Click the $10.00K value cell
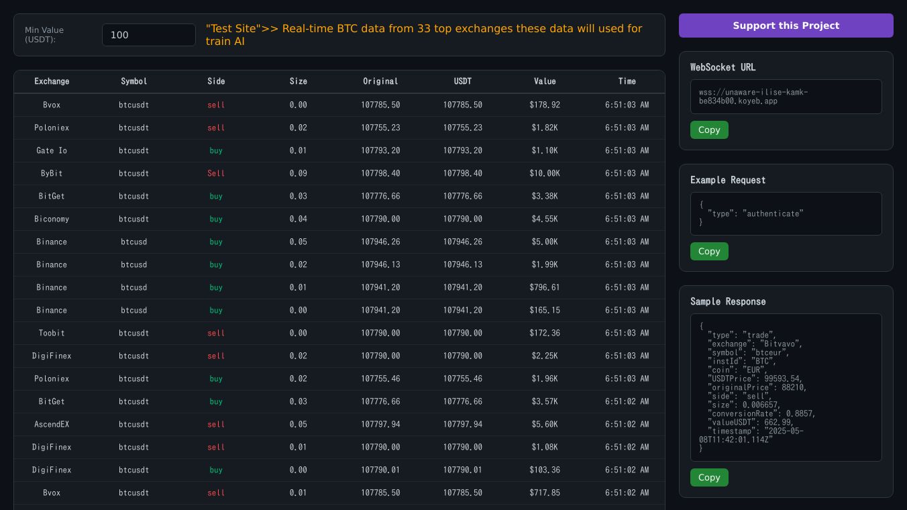 [545, 173]
